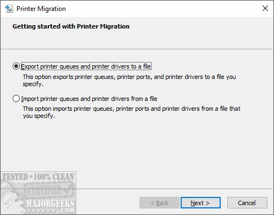Image resolution: width=274 pixels, height=215 pixels.
Task: Click the 'Export printer queues and printer drivers to a file' label
Action: point(86,66)
